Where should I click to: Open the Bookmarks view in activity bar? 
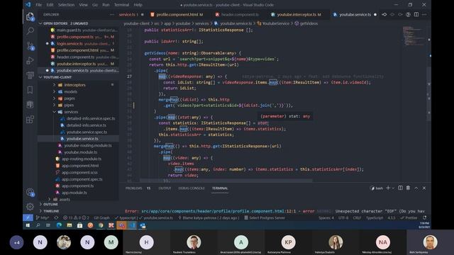pyautogui.click(x=30, y=90)
